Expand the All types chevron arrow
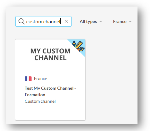Viewport: 150px width, 131px height. tap(101, 21)
